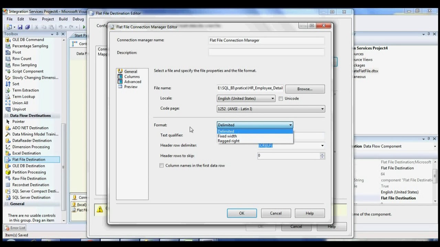This screenshot has width=440, height=247.
Task: Enable Column names in first data row
Action: (x=162, y=165)
